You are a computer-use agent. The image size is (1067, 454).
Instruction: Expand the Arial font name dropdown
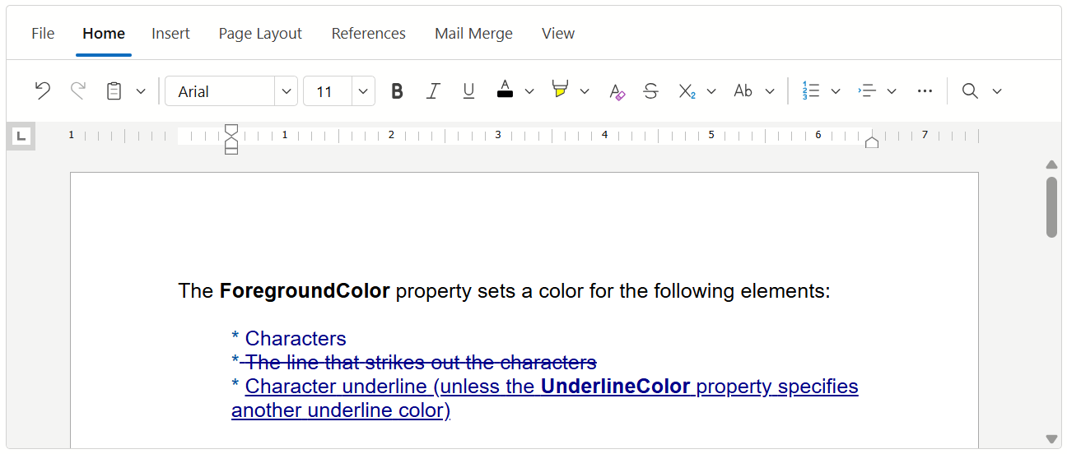286,91
